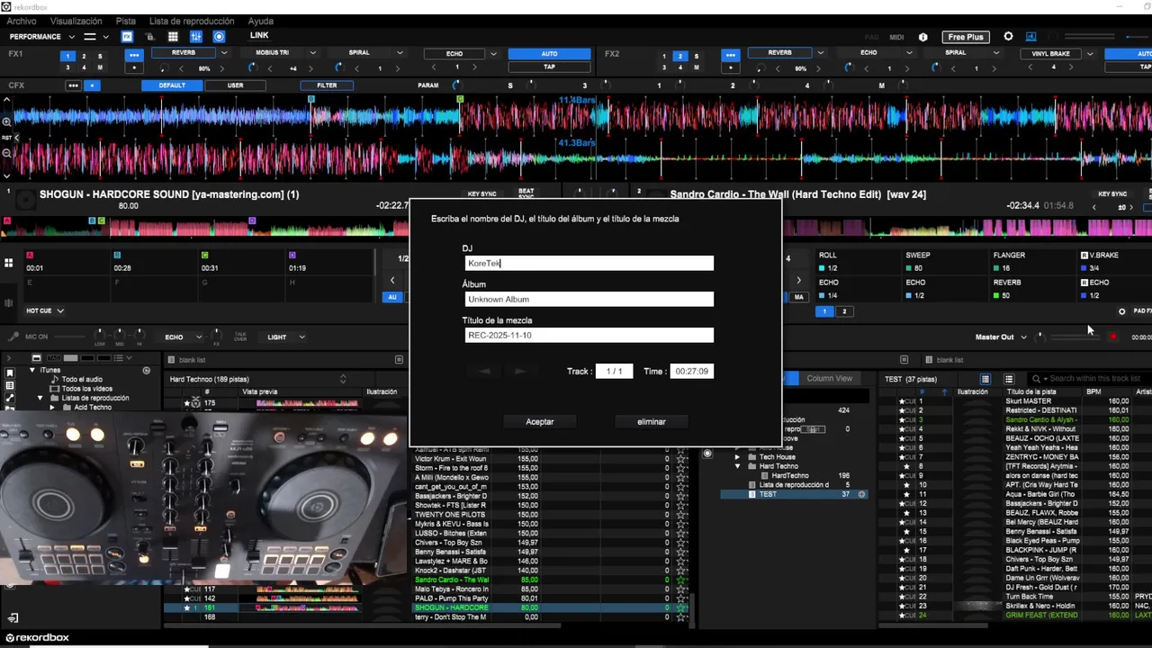Click the microphone icon next to MIC ON

click(x=13, y=337)
